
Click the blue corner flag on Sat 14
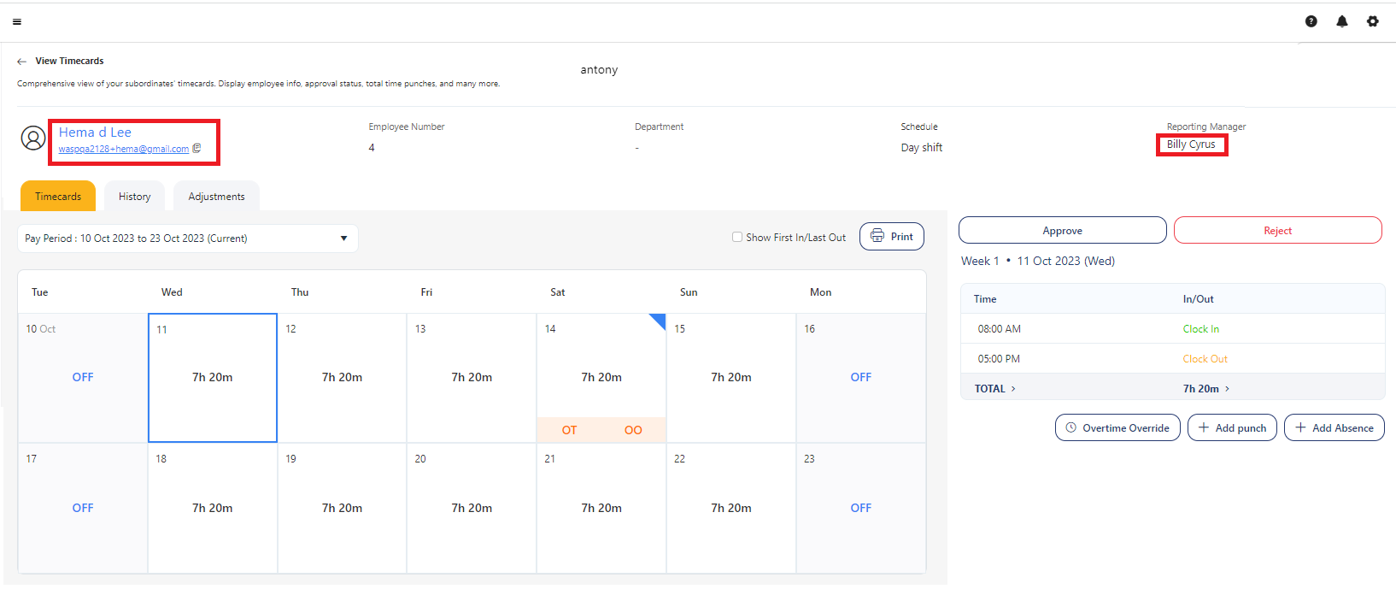[x=658, y=321]
